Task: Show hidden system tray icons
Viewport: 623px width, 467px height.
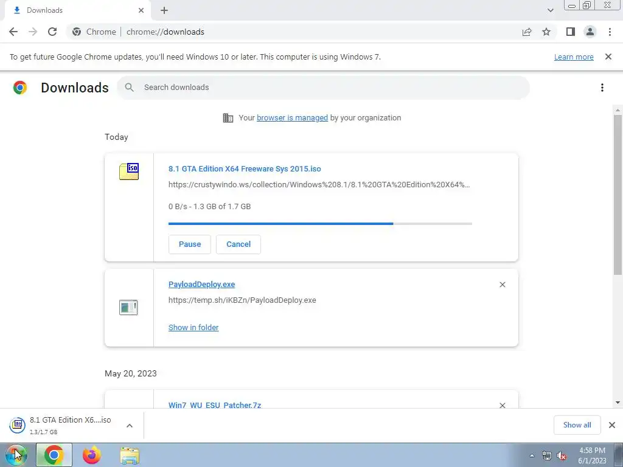Action: [x=532, y=455]
